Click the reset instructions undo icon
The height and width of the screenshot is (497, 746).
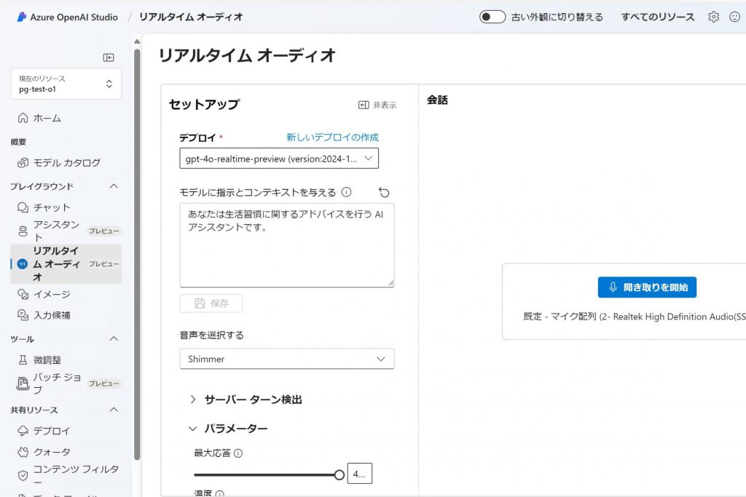(384, 192)
